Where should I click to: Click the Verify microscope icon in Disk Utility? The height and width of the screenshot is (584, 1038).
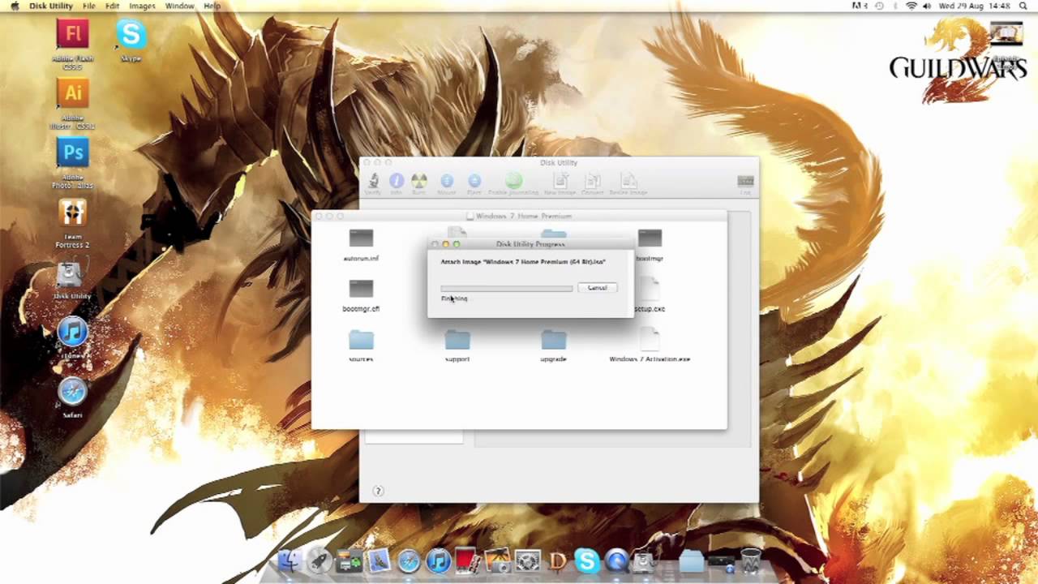[373, 182]
